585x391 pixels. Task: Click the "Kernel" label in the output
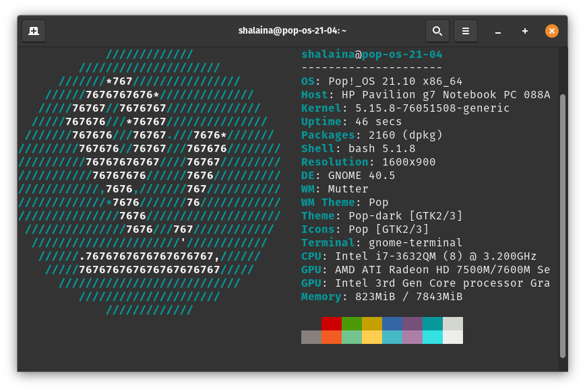pos(321,108)
